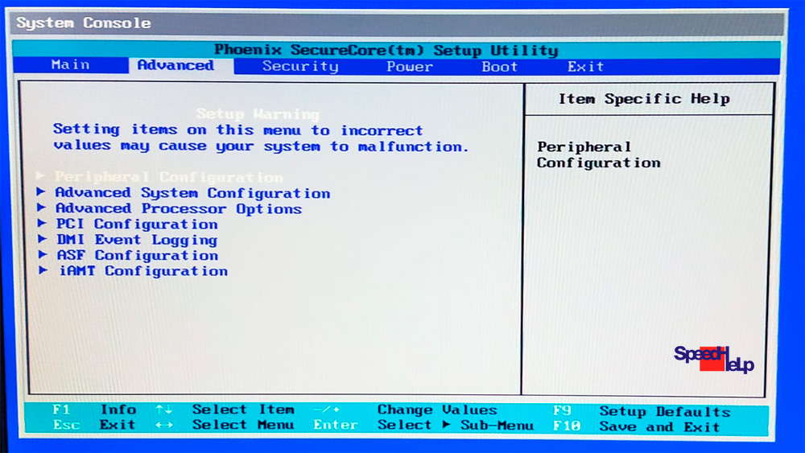Select Advanced Processor Options entry
This screenshot has height=453, width=805.
pyautogui.click(x=178, y=208)
